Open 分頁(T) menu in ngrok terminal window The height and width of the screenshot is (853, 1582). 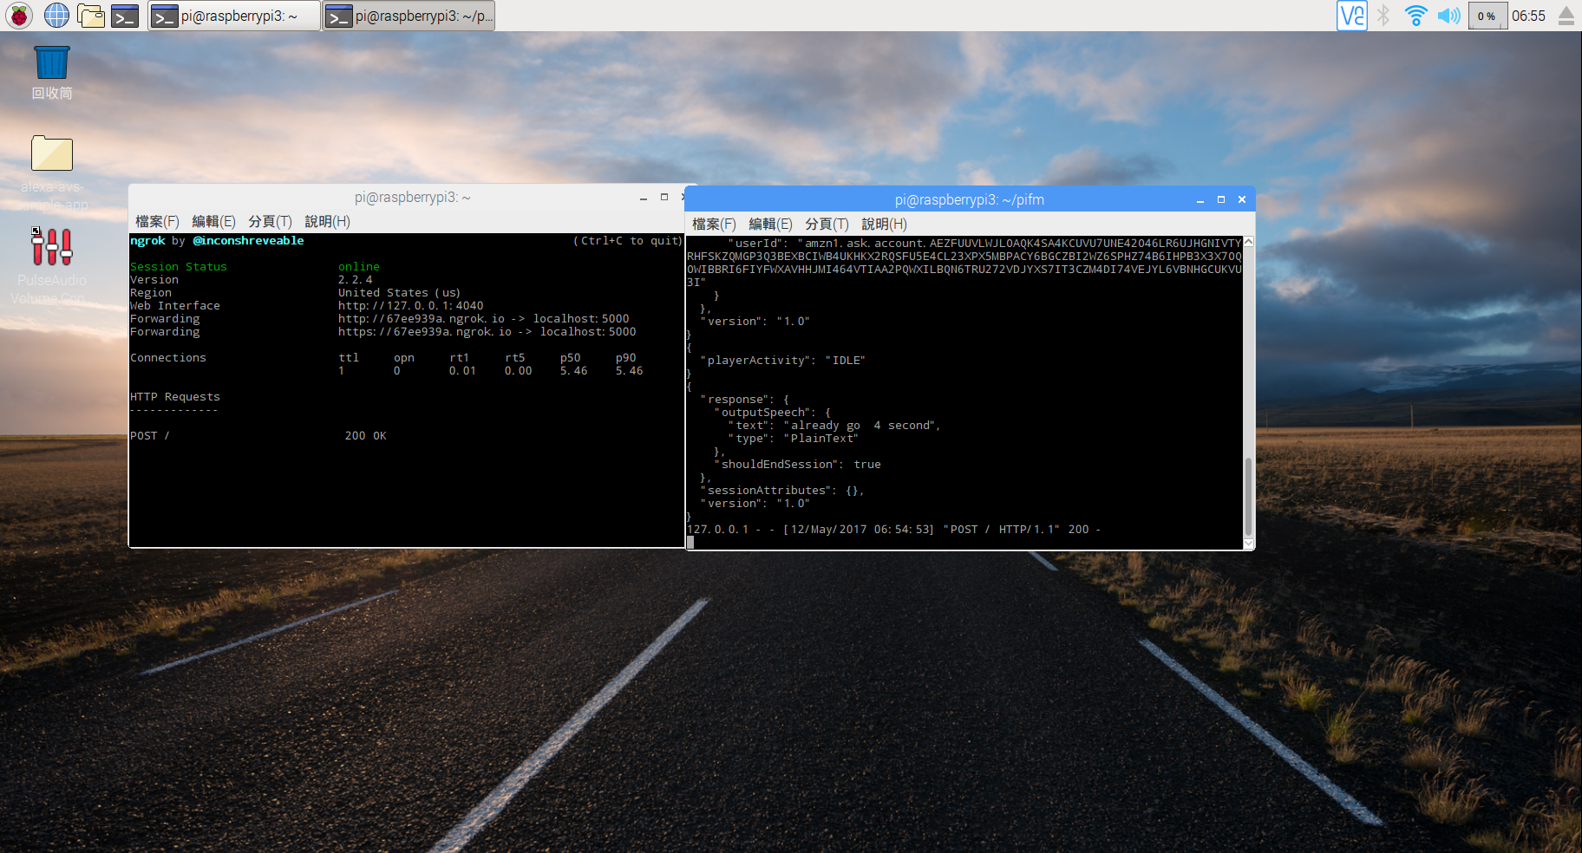(270, 222)
